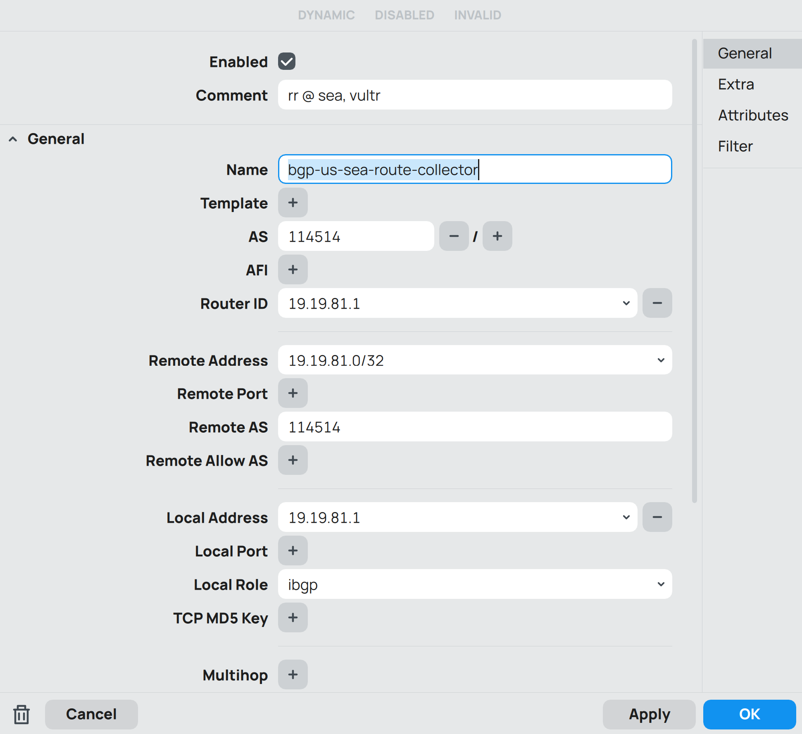Open the Router ID dropdown
Viewport: 802px width, 734px height.
[x=626, y=303]
